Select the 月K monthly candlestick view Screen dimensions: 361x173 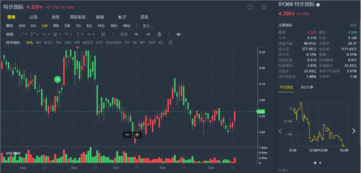(67, 26)
